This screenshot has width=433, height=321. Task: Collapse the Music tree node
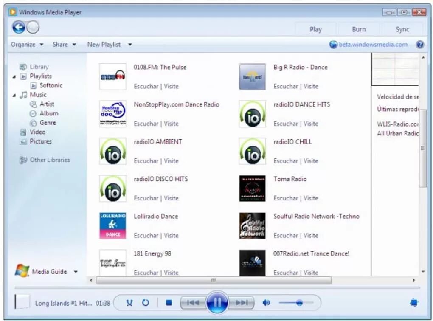click(x=14, y=95)
